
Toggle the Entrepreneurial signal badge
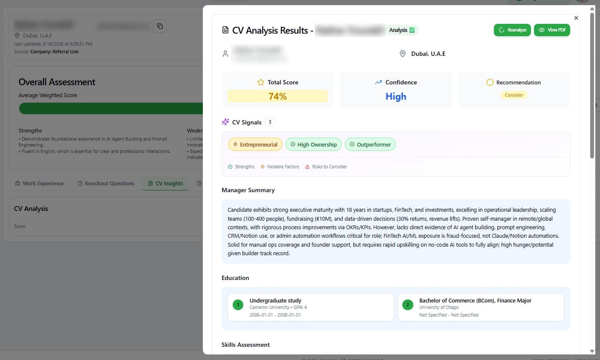[x=255, y=144]
